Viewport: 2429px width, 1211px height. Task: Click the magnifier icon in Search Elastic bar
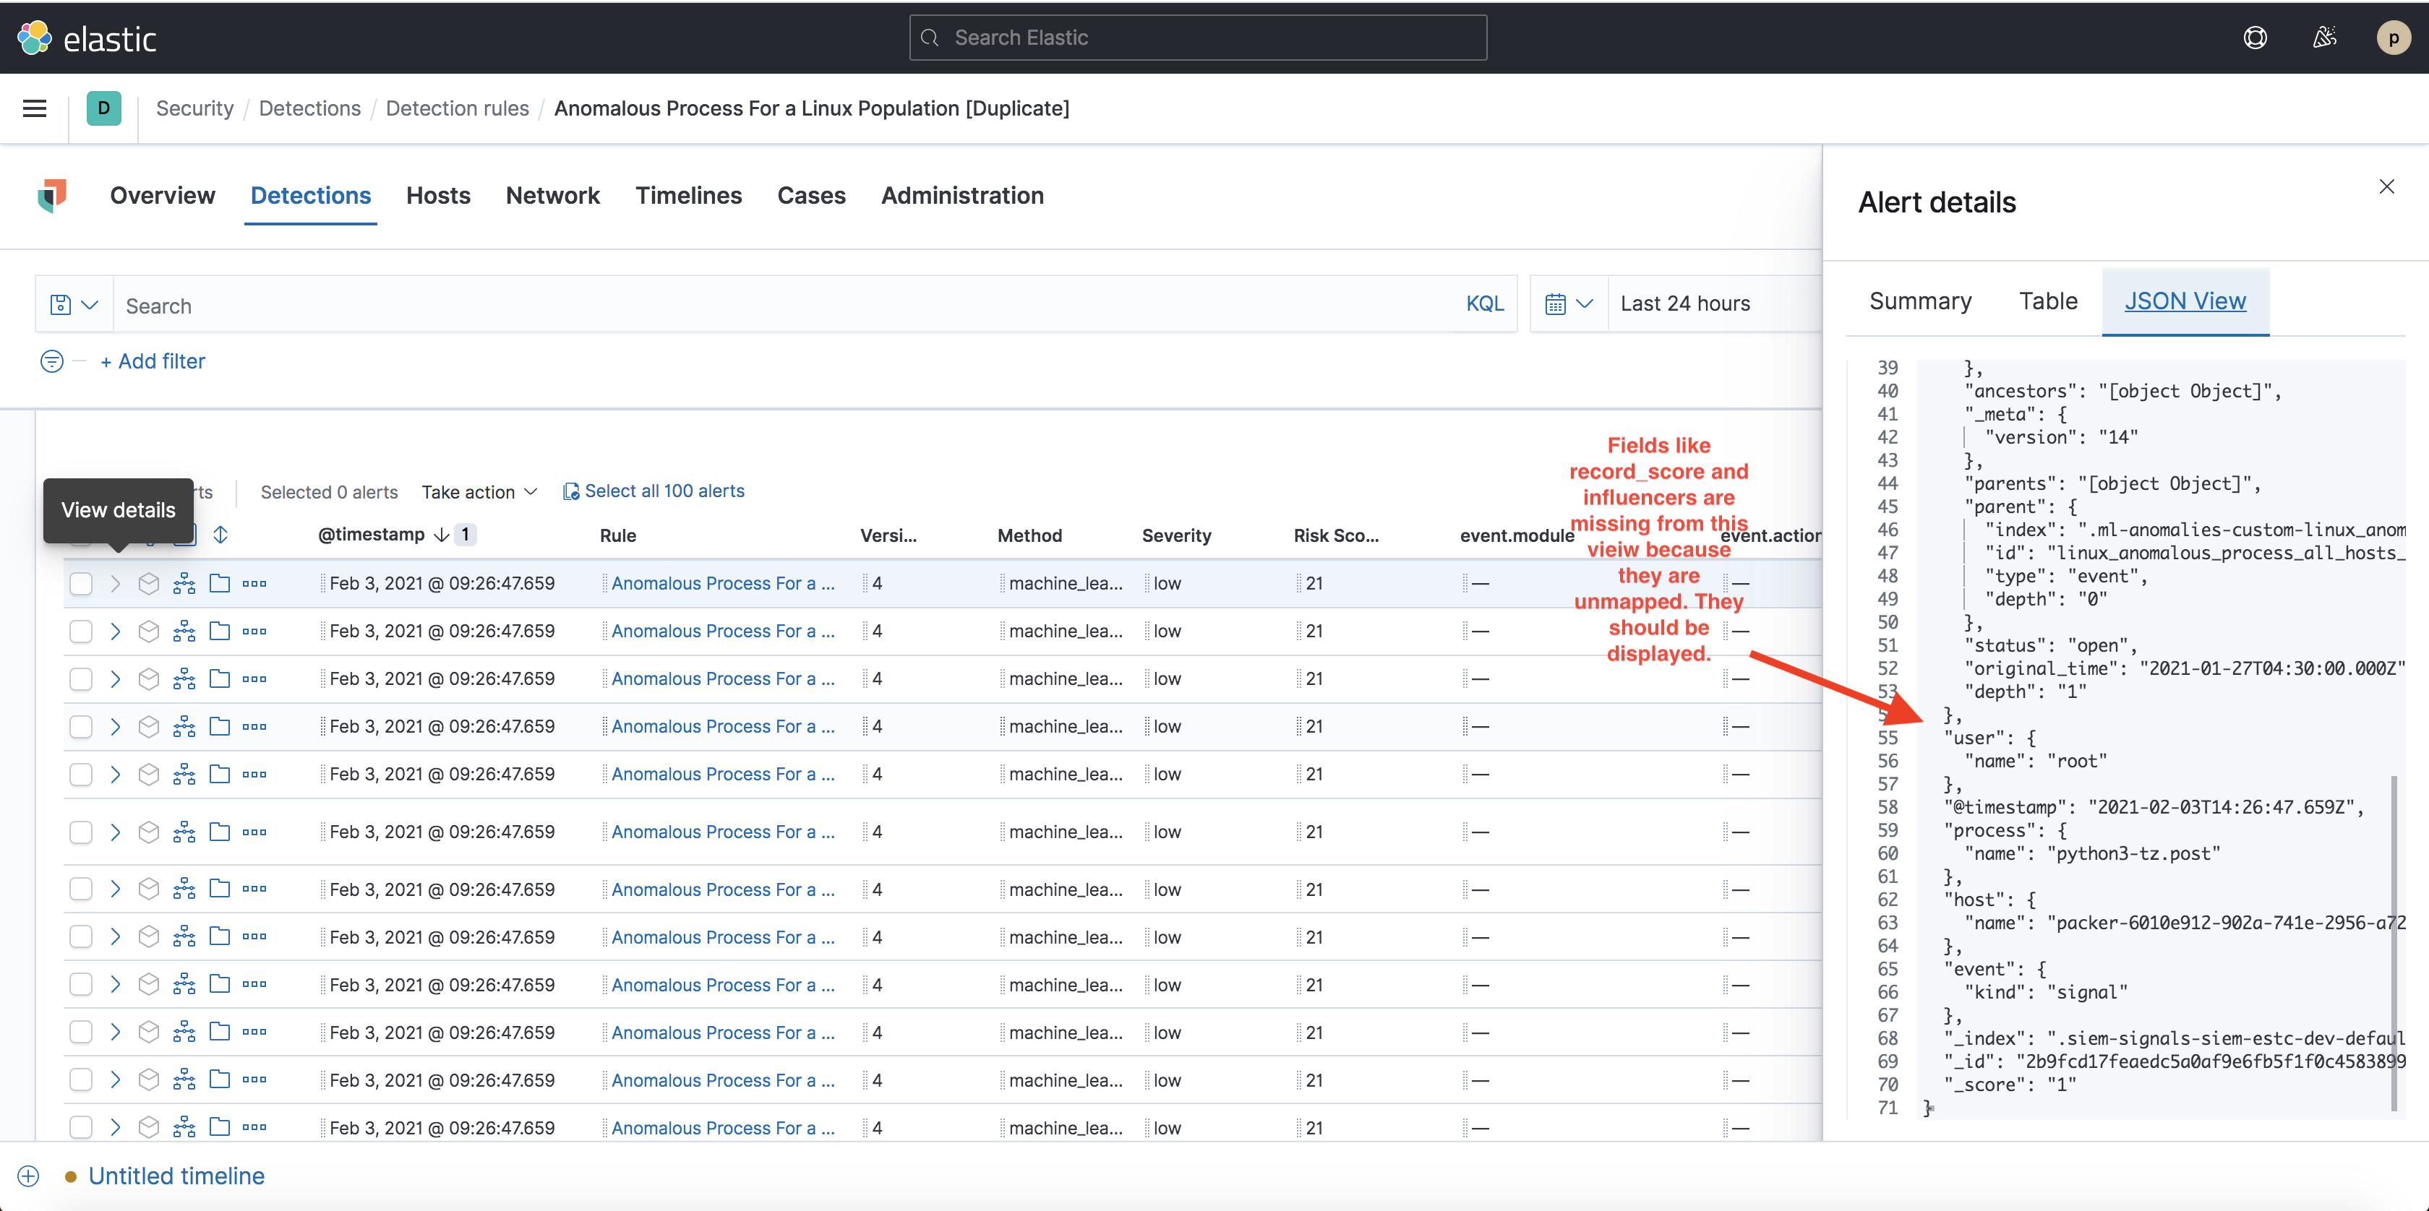click(x=930, y=37)
